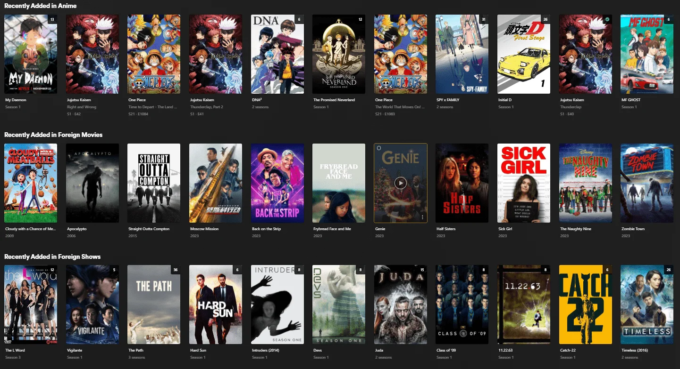Open the 11.22.63 poster

pyautogui.click(x=524, y=305)
